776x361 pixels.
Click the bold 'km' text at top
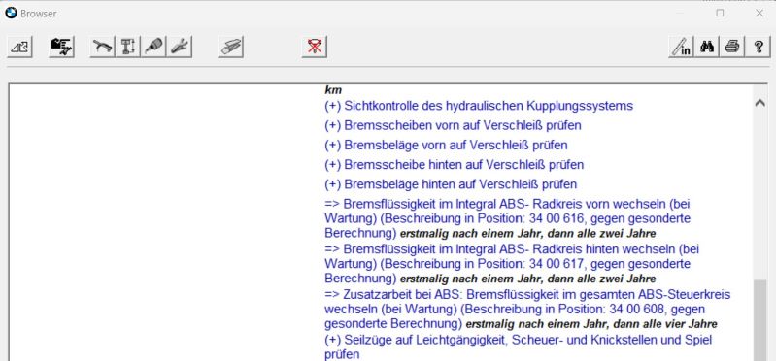(333, 90)
